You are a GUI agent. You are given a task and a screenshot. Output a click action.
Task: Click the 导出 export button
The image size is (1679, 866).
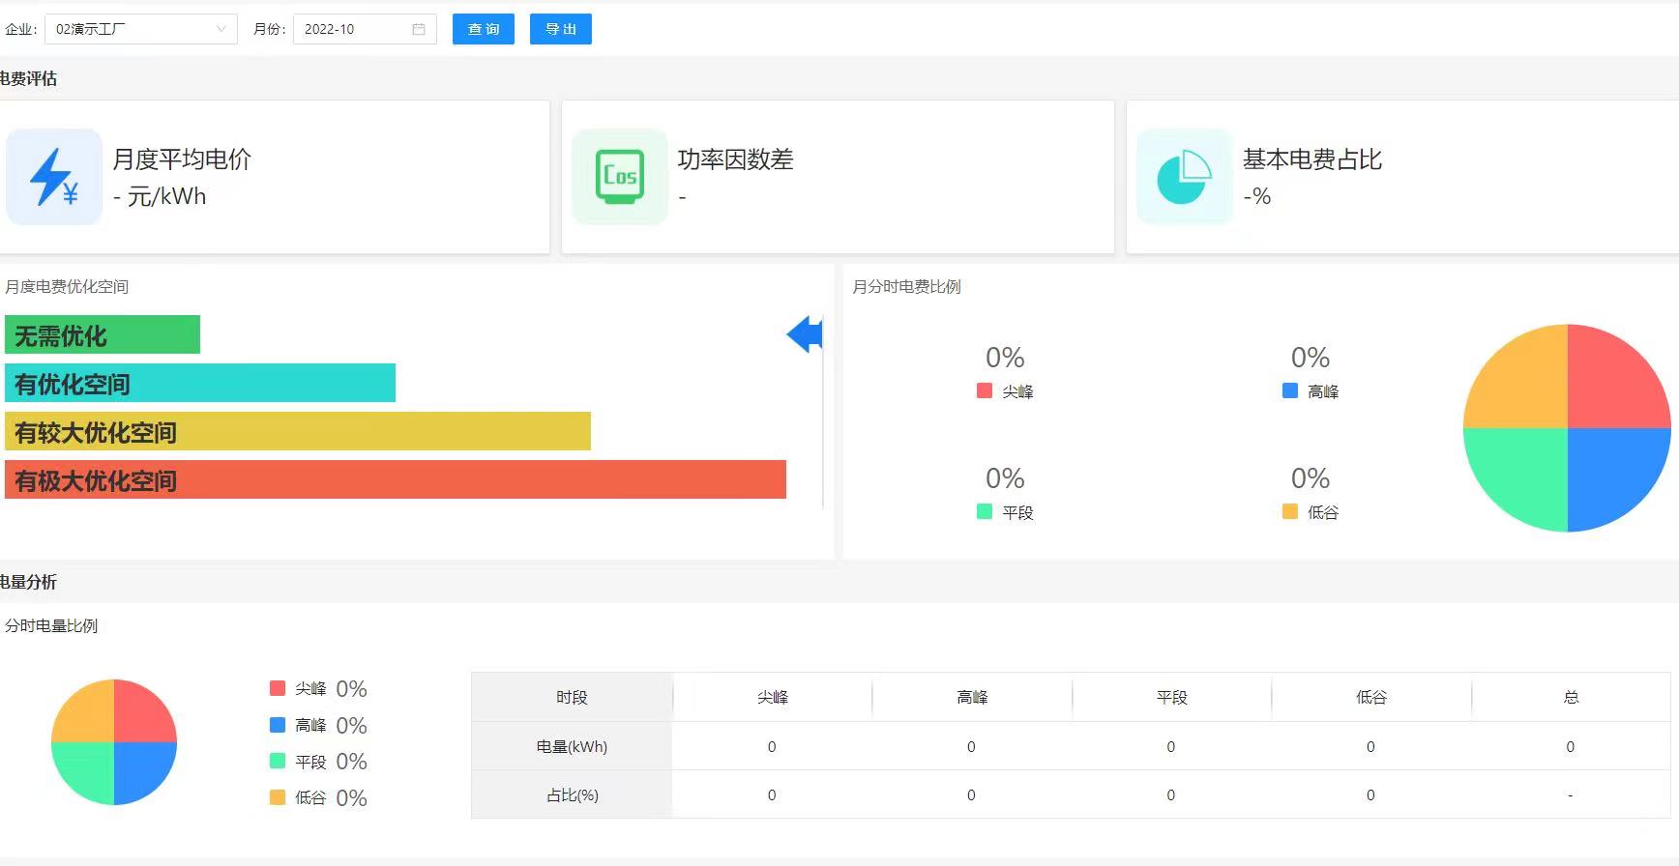pyautogui.click(x=561, y=29)
